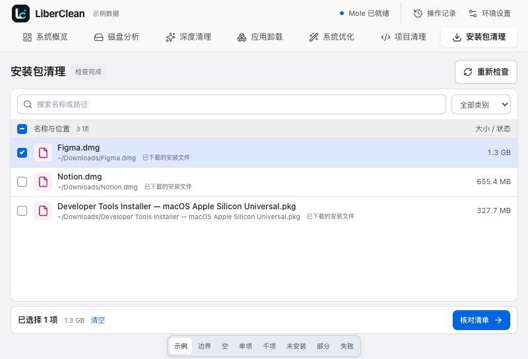Image resolution: width=528 pixels, height=359 pixels.
Task: Select the 千项 scenario tab
Action: (269, 346)
